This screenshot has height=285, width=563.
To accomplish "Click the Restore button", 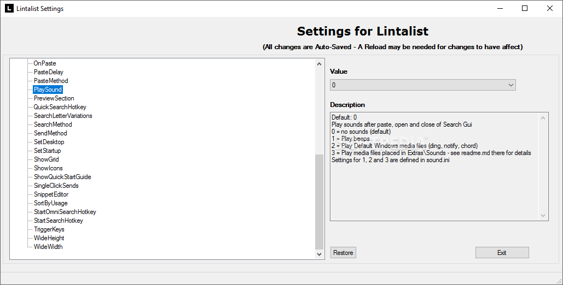I will 343,252.
